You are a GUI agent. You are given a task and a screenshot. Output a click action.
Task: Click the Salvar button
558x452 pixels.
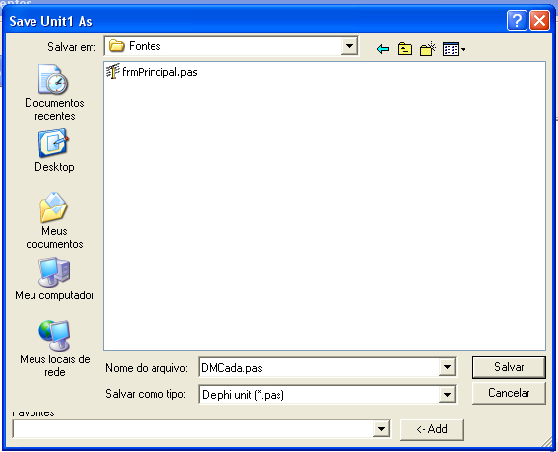[x=509, y=367]
